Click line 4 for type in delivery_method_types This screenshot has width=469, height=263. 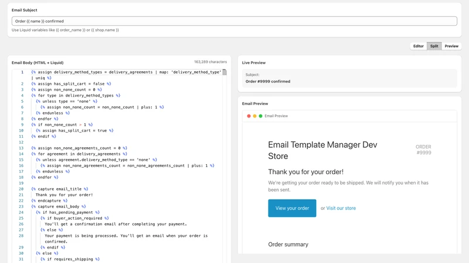(76, 95)
